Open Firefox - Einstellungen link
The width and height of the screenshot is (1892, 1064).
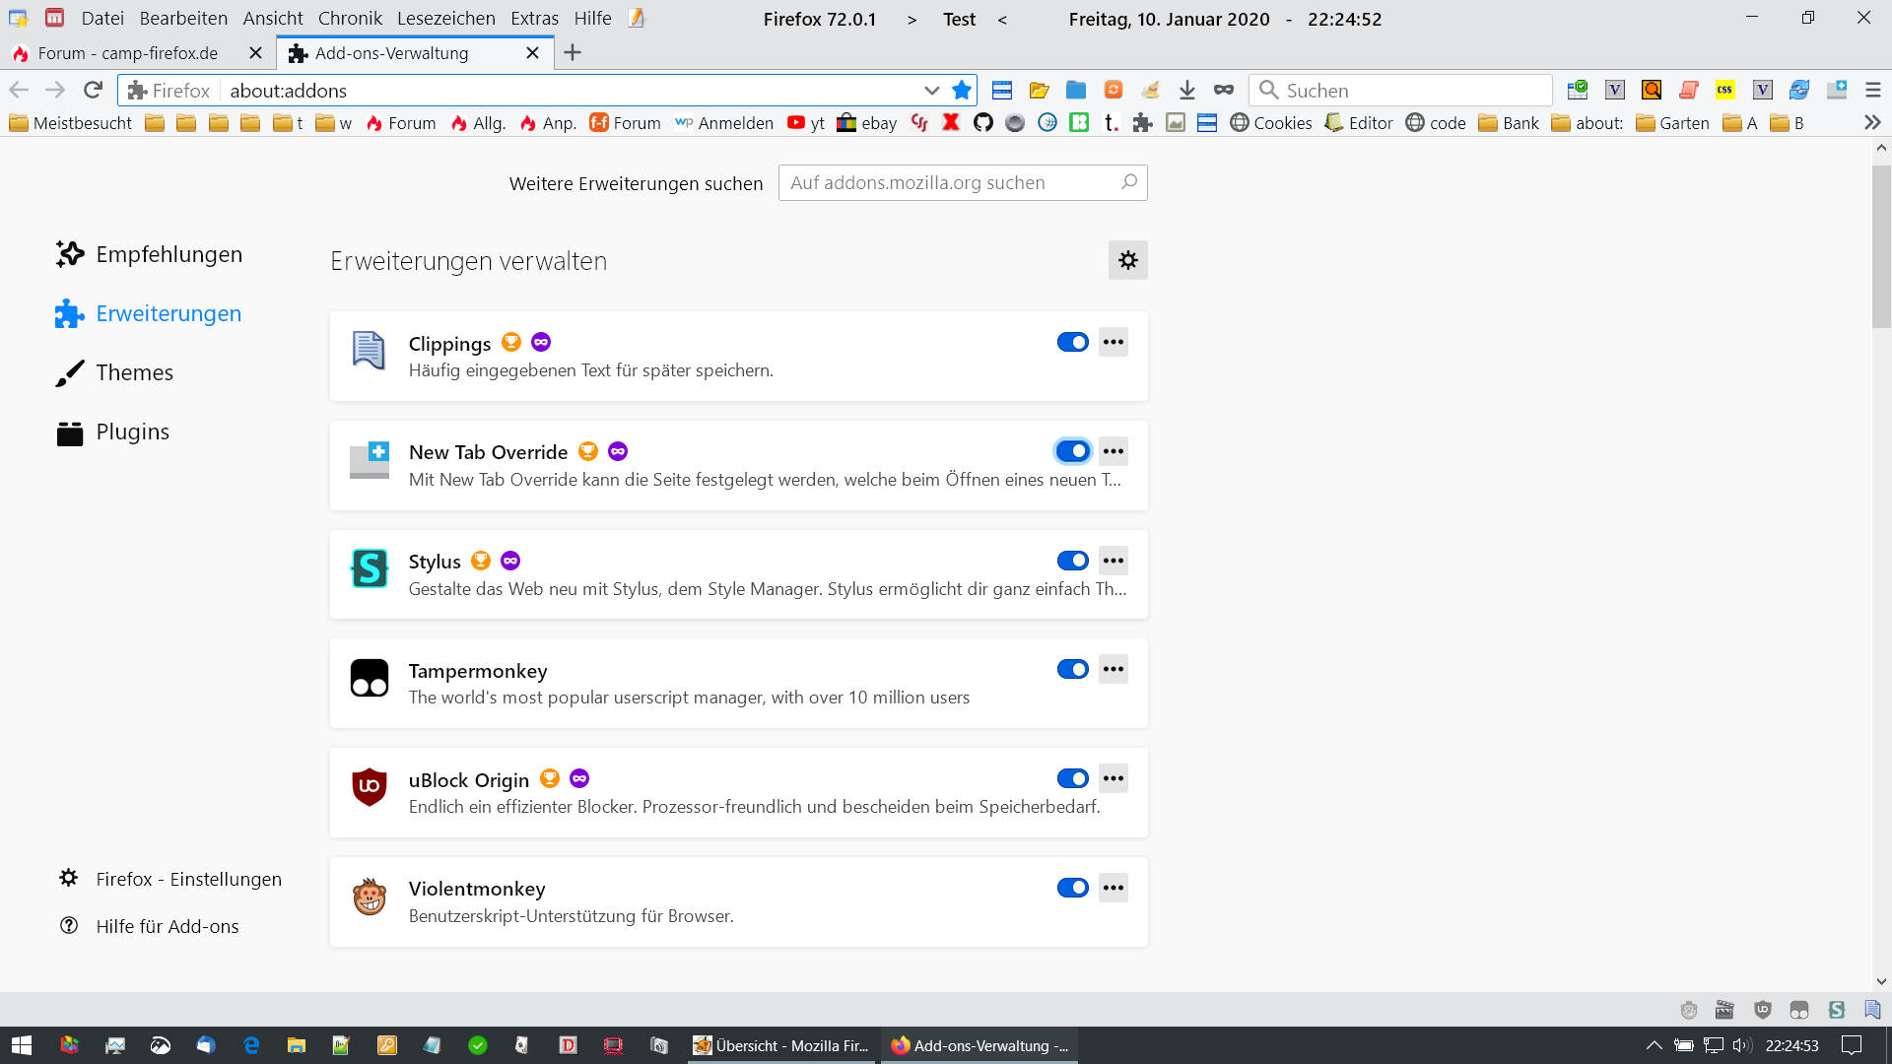[x=188, y=879]
